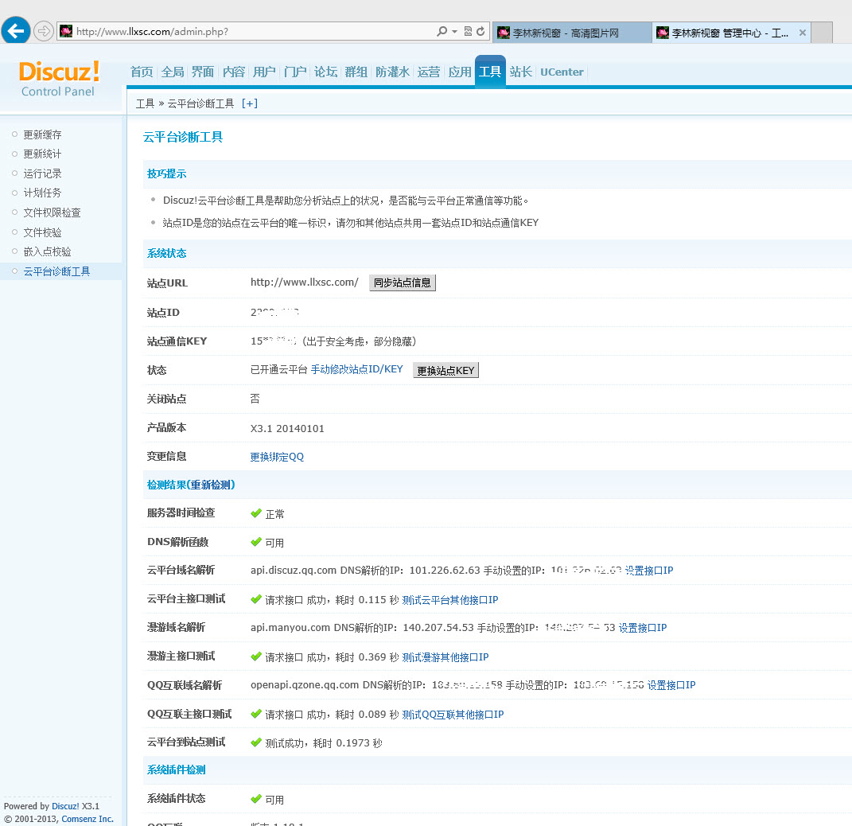This screenshot has width=852, height=826.
Task: Click the 技巧提示 section header
Action: point(167,174)
